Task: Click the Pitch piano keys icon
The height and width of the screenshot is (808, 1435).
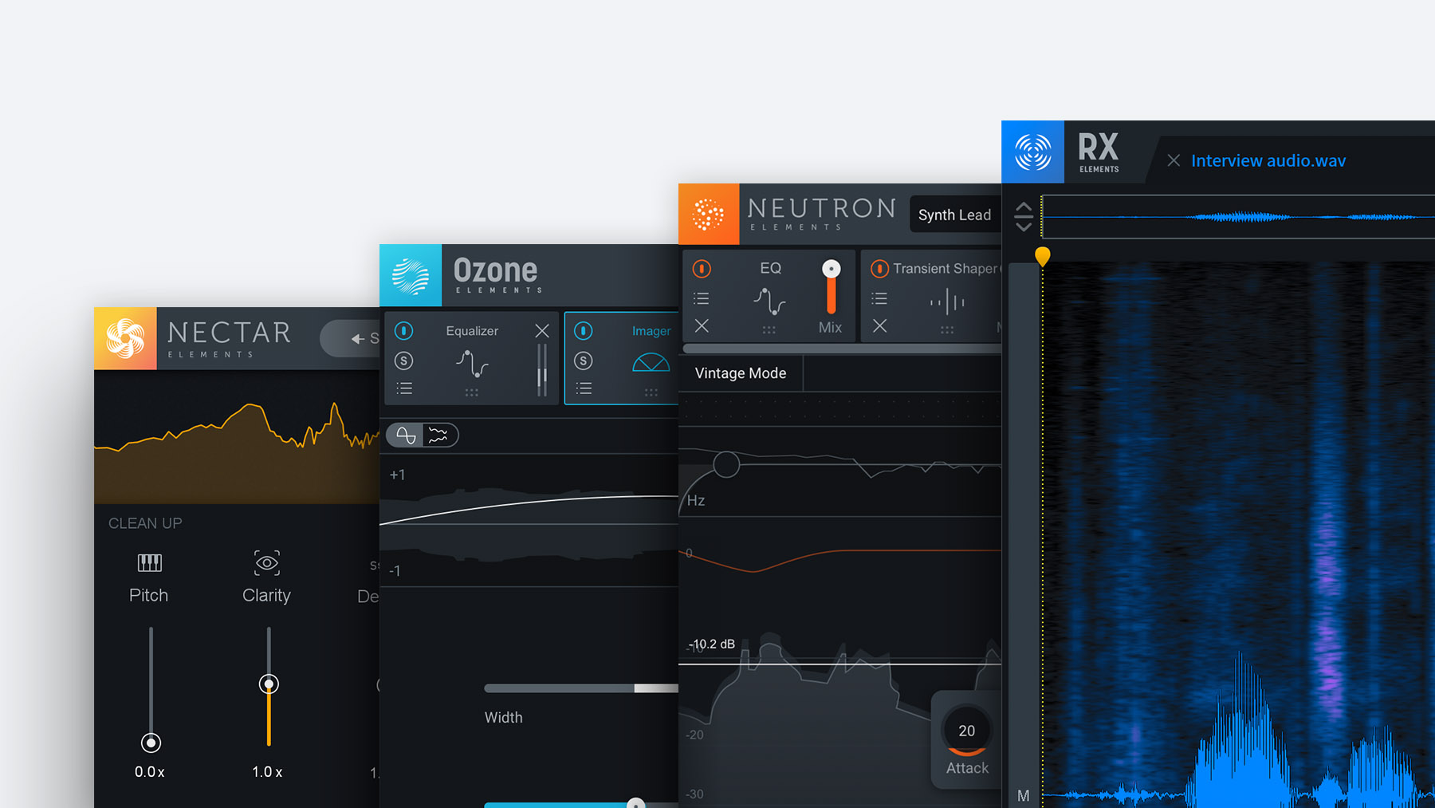Action: (x=149, y=563)
